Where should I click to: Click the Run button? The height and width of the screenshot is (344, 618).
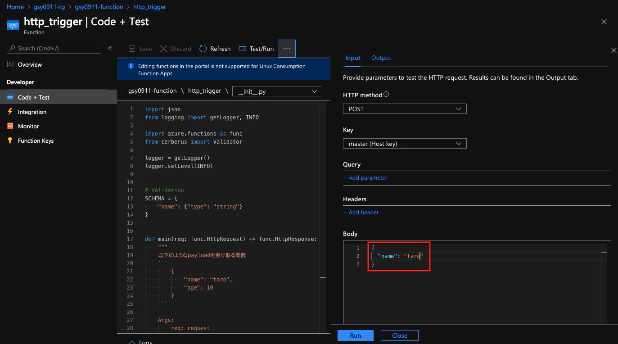pyautogui.click(x=356, y=335)
